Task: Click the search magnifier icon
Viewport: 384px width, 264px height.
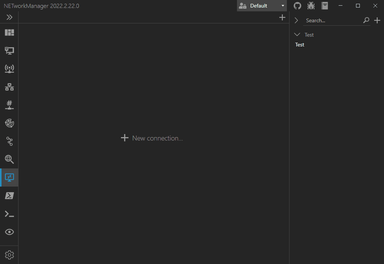Action: [x=366, y=20]
